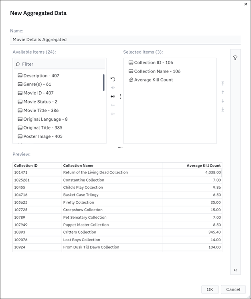Click the horizontal dots splitter above Preview
251x299 pixels.
(x=120, y=147)
